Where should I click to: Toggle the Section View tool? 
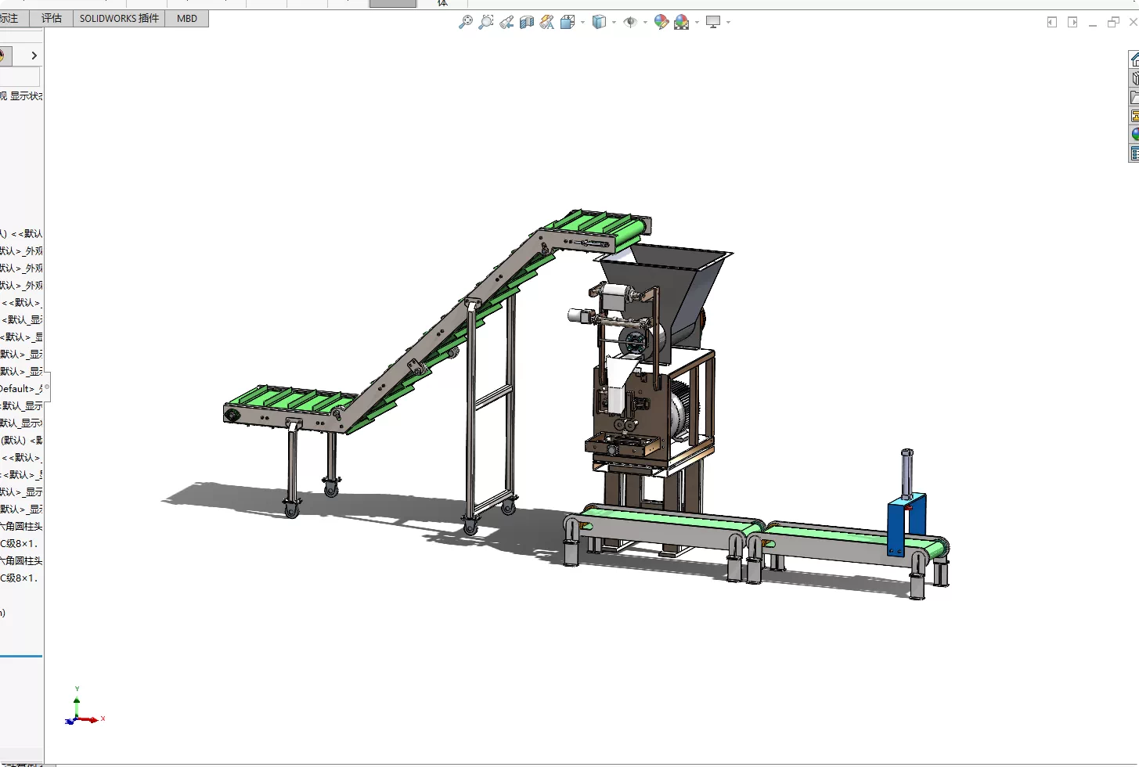click(x=527, y=22)
